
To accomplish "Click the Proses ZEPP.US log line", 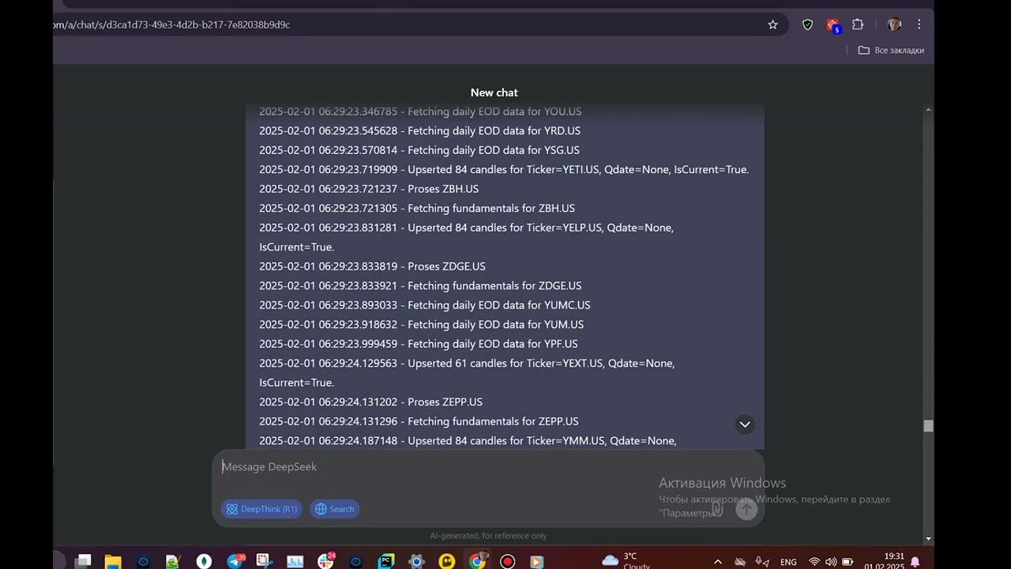I will click(370, 401).
